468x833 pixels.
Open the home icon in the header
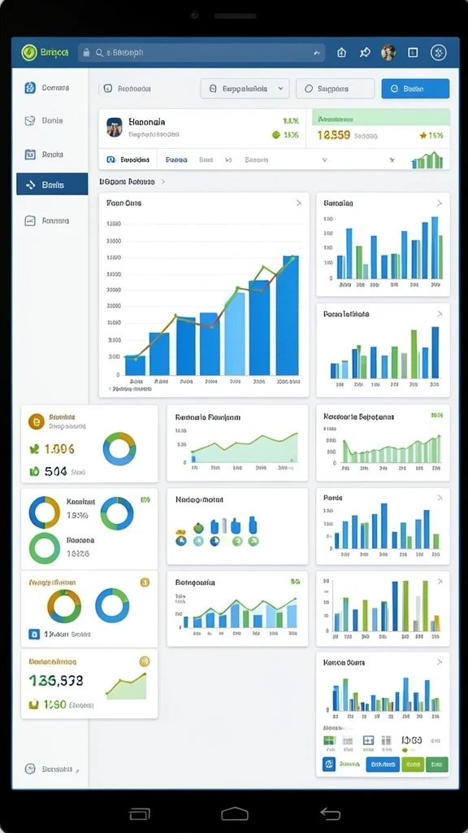tap(342, 53)
